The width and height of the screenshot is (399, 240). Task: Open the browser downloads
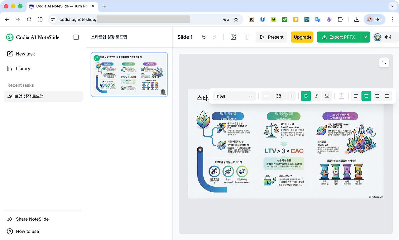[357, 19]
